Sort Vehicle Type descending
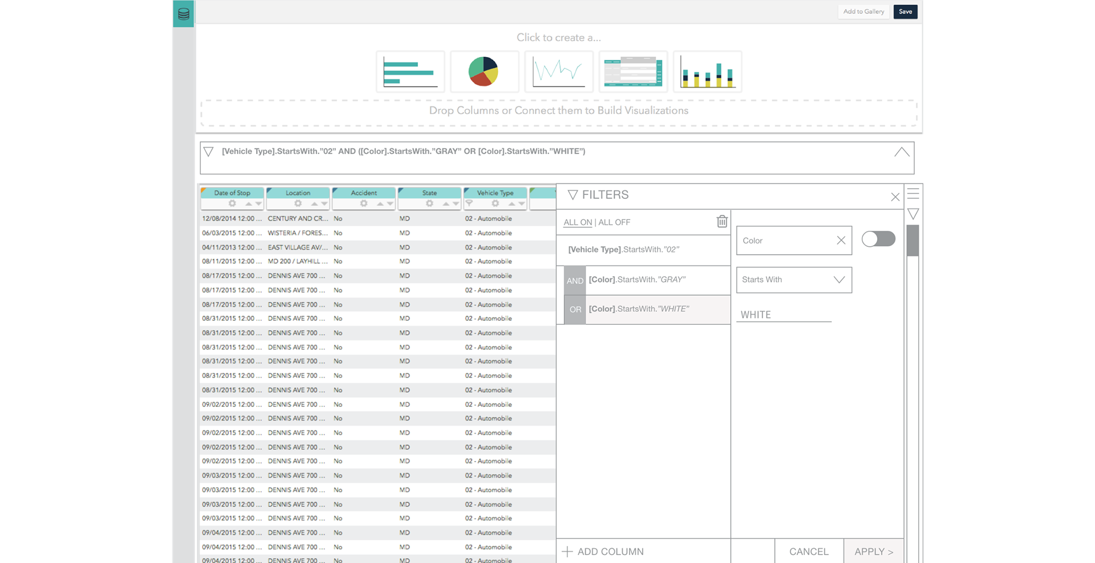Screen dimensions: 1095x563 point(521,203)
